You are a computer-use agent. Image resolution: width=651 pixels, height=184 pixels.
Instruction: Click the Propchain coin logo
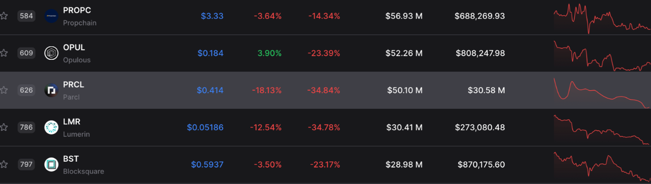click(51, 16)
